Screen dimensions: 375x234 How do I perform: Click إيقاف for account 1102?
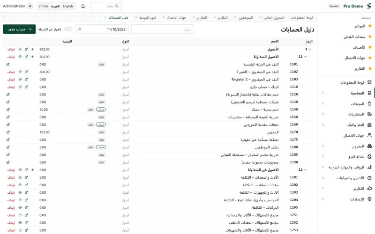coord(11,72)
